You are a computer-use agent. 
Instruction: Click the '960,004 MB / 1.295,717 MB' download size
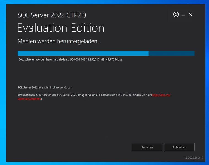(x=87, y=59)
